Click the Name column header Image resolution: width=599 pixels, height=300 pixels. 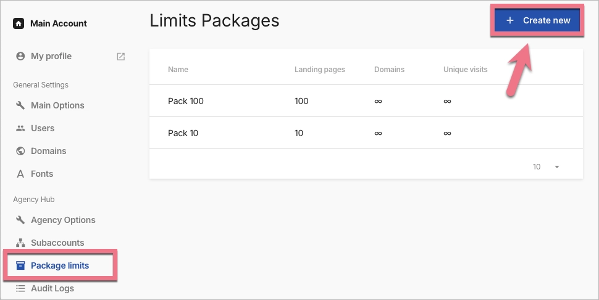pos(178,70)
